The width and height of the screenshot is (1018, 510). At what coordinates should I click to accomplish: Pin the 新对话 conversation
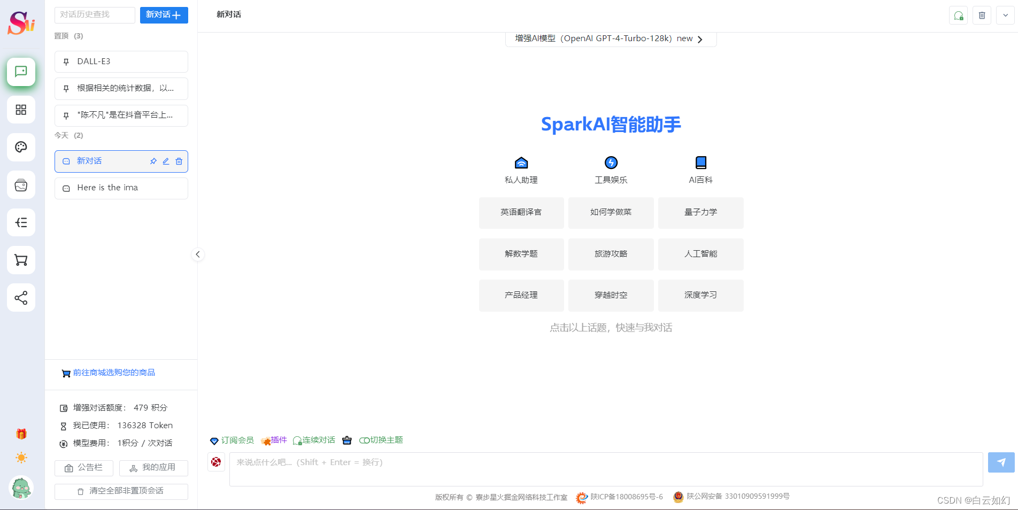point(153,161)
